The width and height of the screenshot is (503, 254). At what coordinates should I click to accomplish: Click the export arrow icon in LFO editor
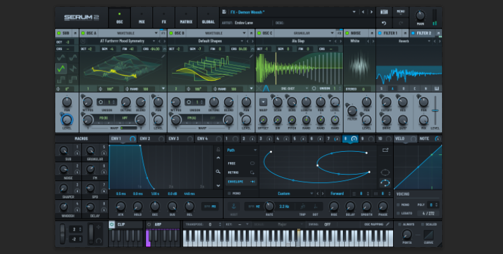click(385, 150)
